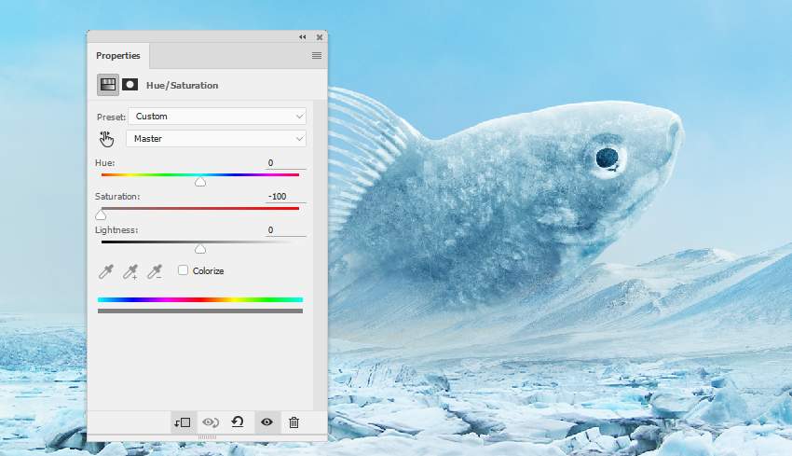The height and width of the screenshot is (456, 792).
Task: Pick the first eyedropper tool
Action: click(x=107, y=271)
